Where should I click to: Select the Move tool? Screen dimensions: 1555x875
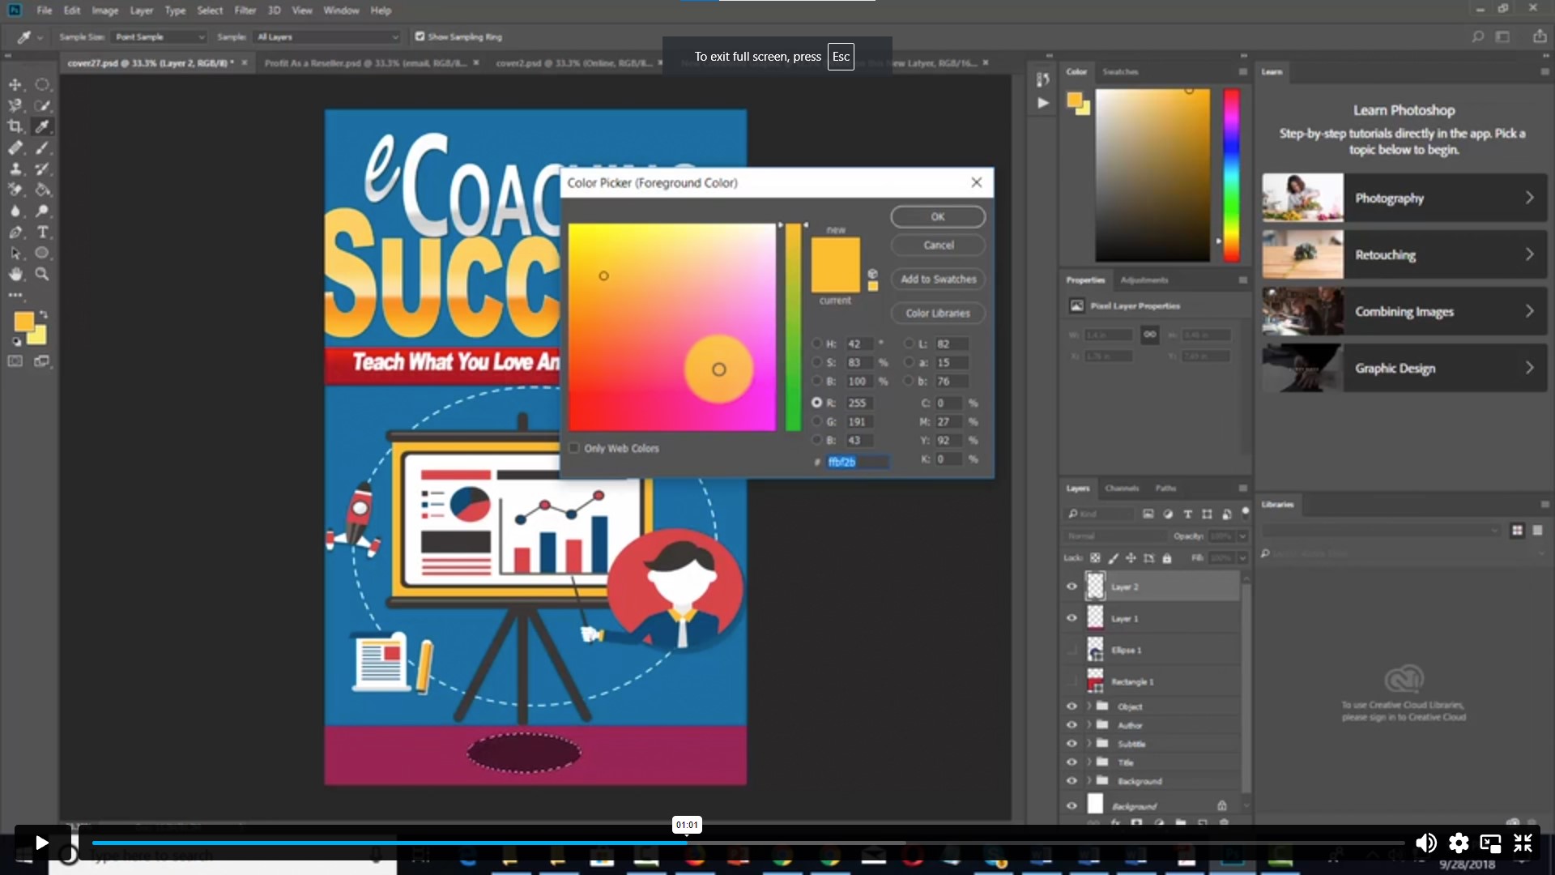[16, 83]
